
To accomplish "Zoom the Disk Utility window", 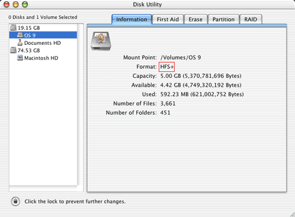I will coord(25,4).
